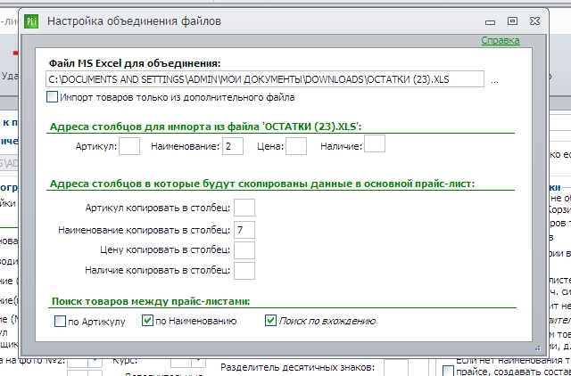Image resolution: width=571 pixels, height=376 pixels.
Task: Click dialog title Настройка объединения файлов
Action: click(x=134, y=21)
